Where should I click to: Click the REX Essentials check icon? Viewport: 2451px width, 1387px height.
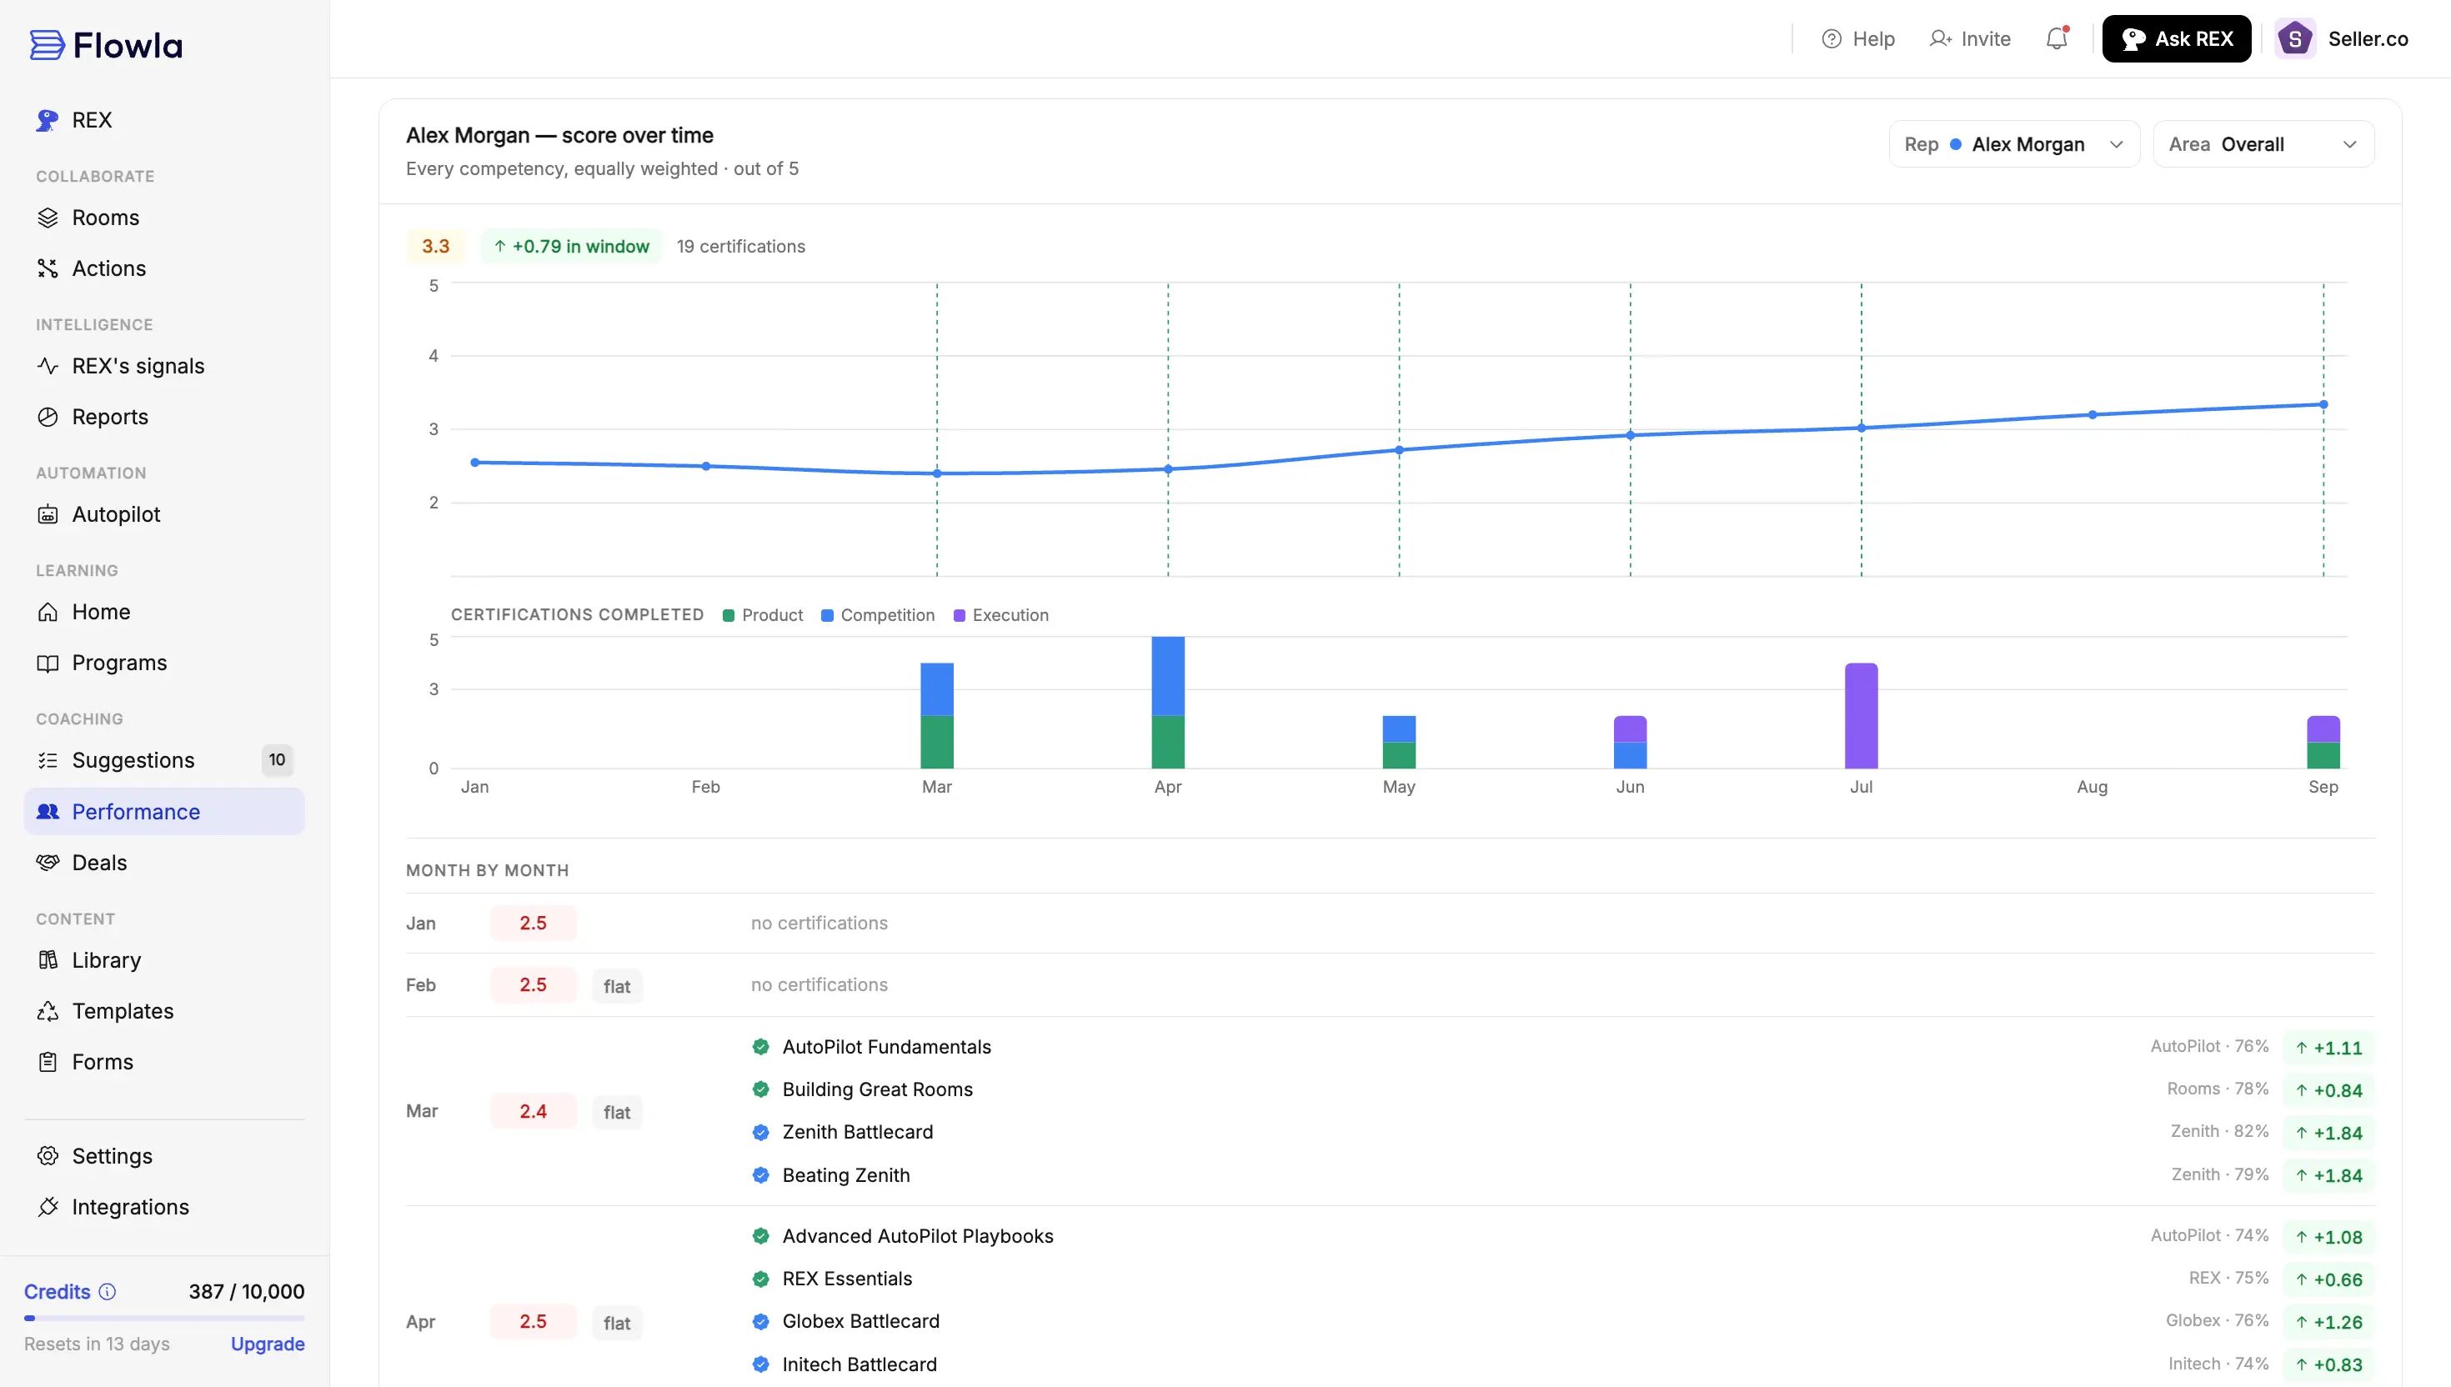pyautogui.click(x=761, y=1279)
